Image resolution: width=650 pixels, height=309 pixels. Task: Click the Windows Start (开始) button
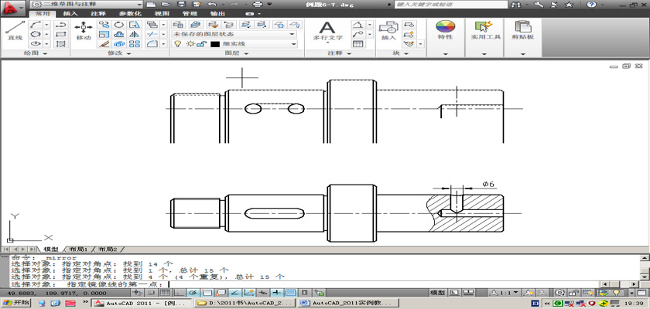click(15, 304)
